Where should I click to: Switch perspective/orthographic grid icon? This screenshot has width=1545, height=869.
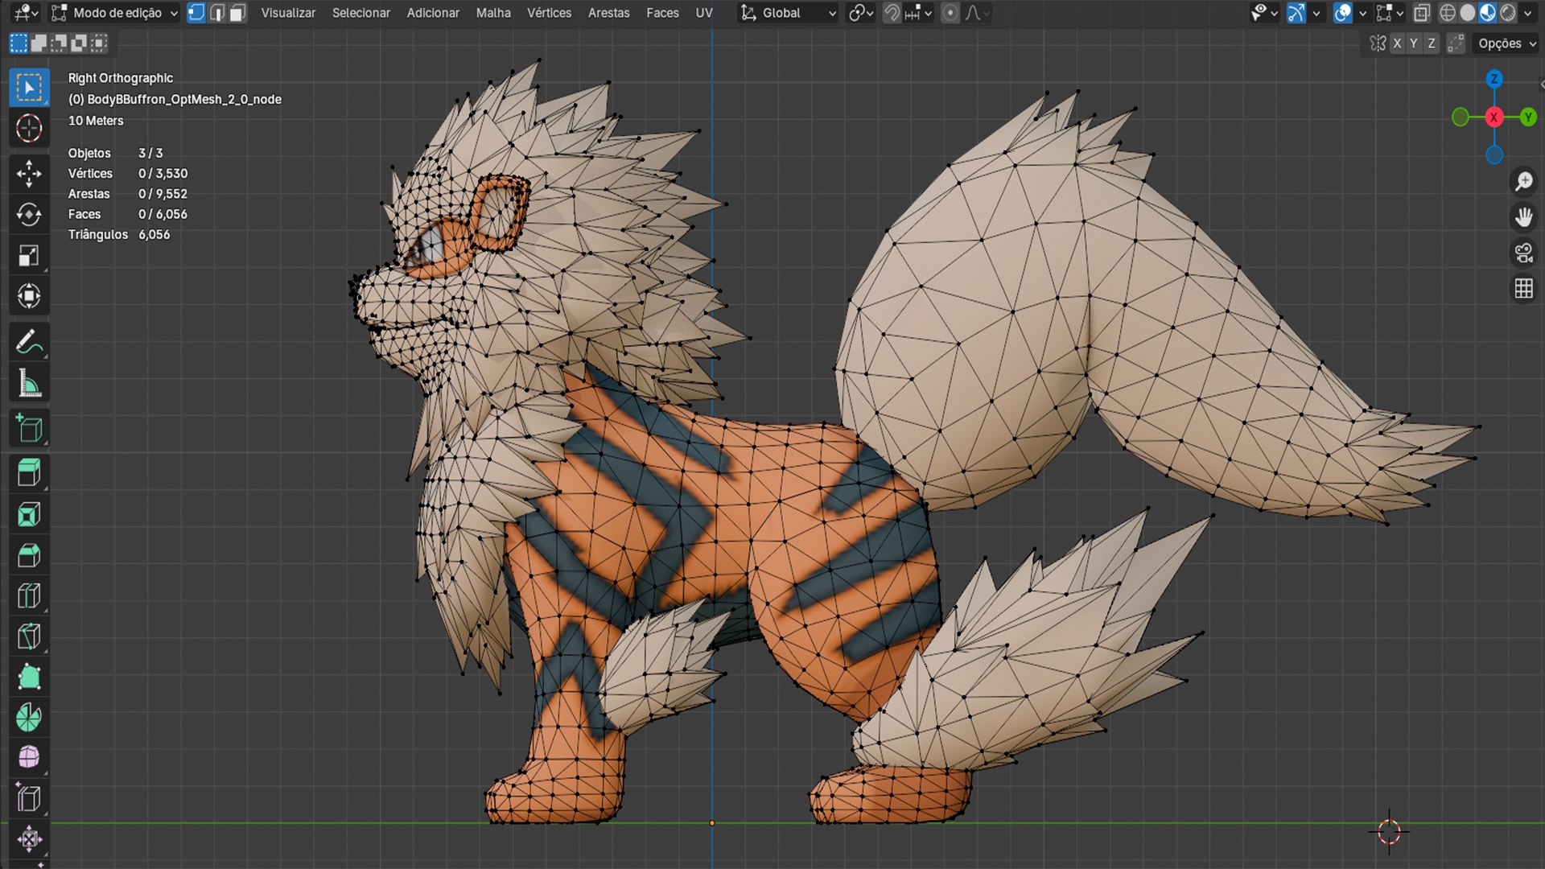[x=1524, y=288]
